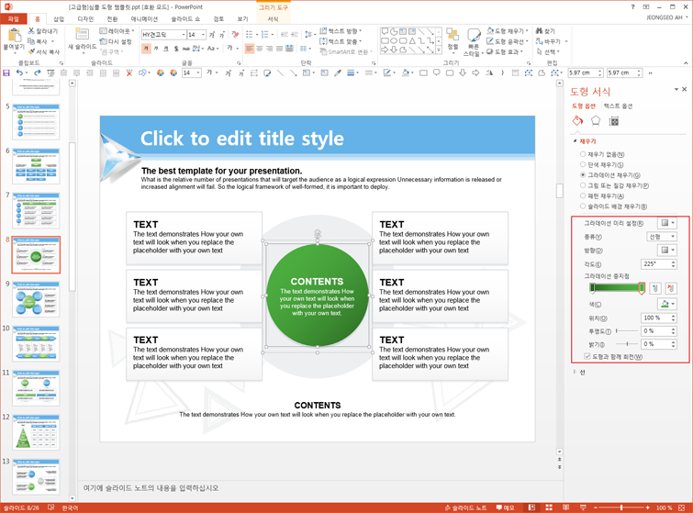The width and height of the screenshot is (693, 513).
Task: Open the File (파일) tab
Action: (x=13, y=18)
